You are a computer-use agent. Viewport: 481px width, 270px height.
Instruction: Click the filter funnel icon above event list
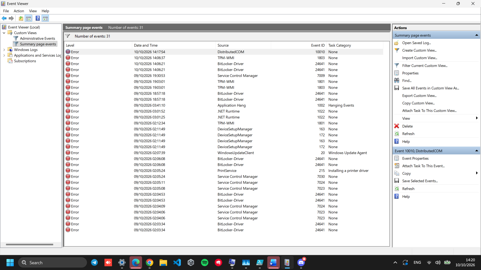point(68,36)
